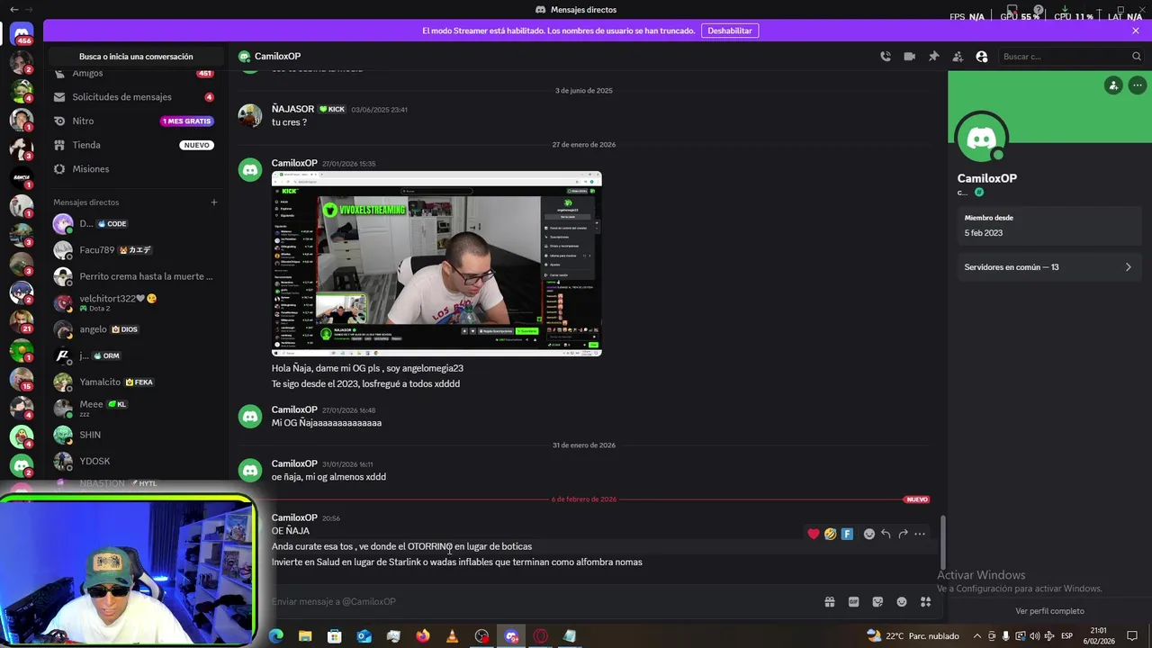Click ÑAJASOR username in the chat
This screenshot has width=1152, height=648.
pyautogui.click(x=292, y=109)
